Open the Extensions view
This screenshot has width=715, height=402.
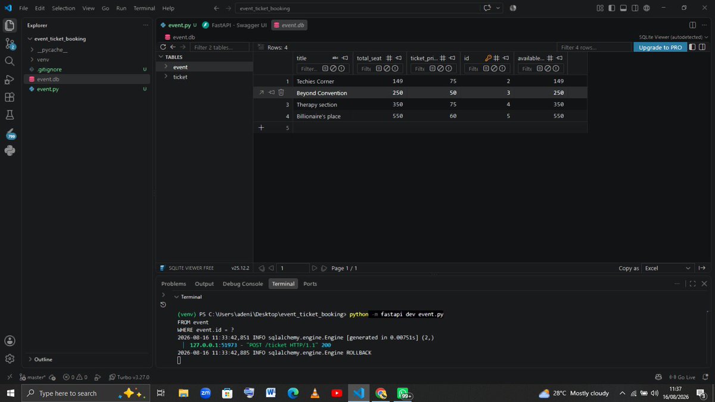(x=10, y=97)
